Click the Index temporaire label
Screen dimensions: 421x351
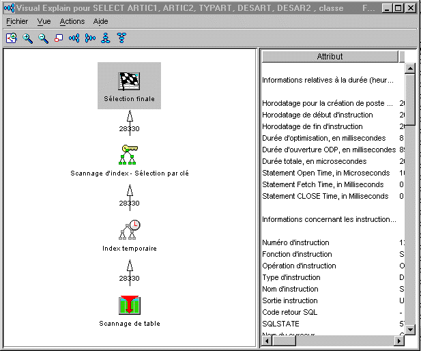(x=130, y=249)
